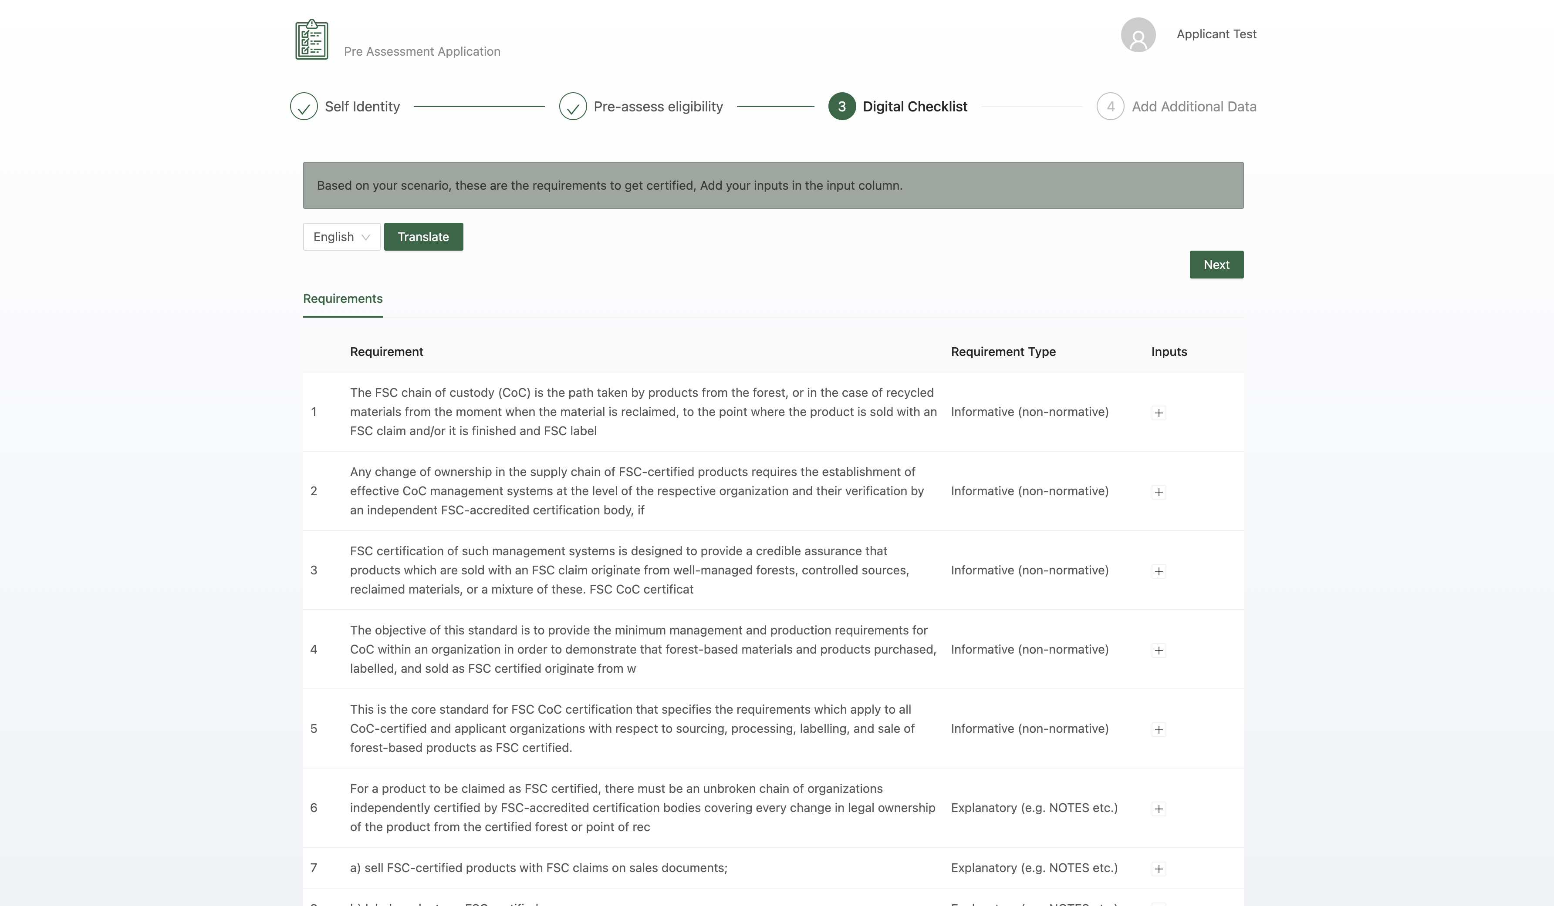The width and height of the screenshot is (1554, 906).
Task: Click the step 3 Digital Checklist circle
Action: [x=841, y=107]
